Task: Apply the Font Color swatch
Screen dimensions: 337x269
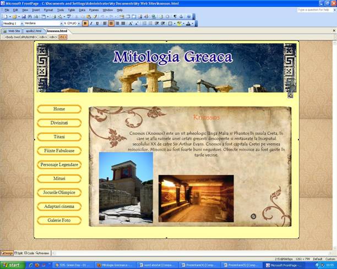Action: [188, 24]
